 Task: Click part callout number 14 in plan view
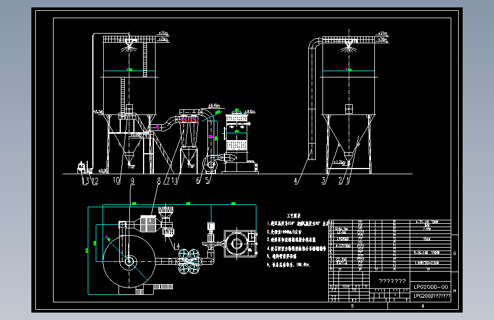(177, 246)
